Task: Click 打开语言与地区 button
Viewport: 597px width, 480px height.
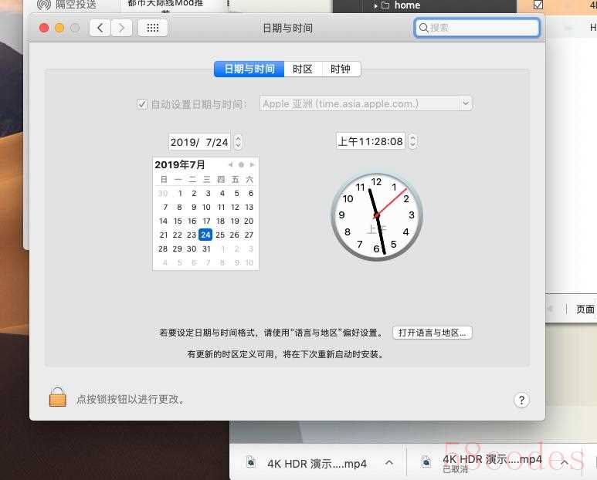Action: pos(432,333)
